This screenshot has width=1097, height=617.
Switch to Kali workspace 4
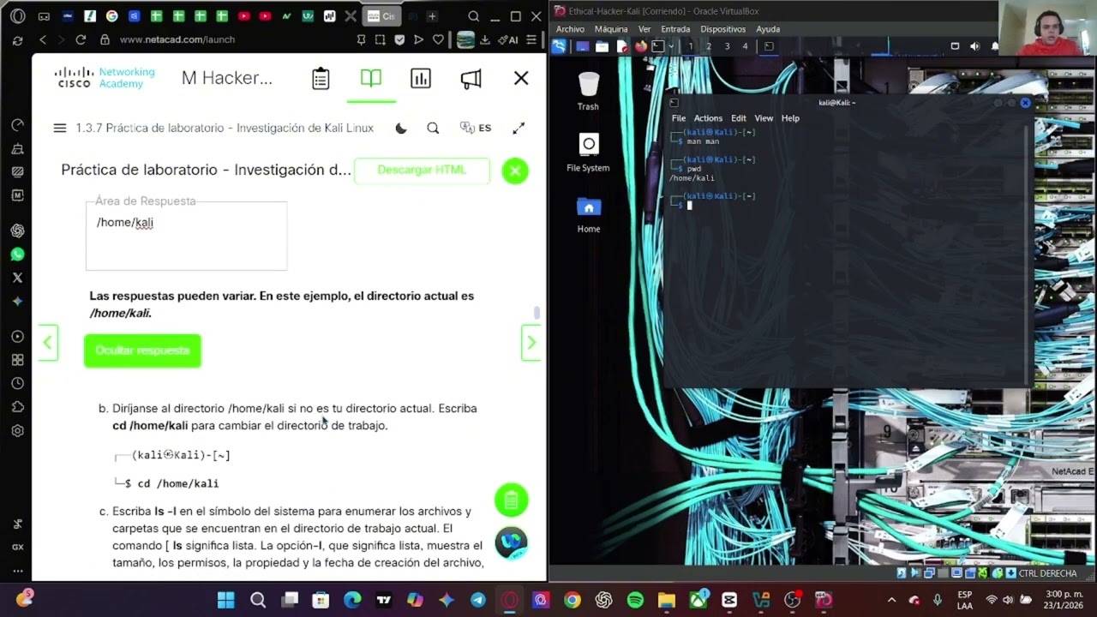click(x=745, y=46)
